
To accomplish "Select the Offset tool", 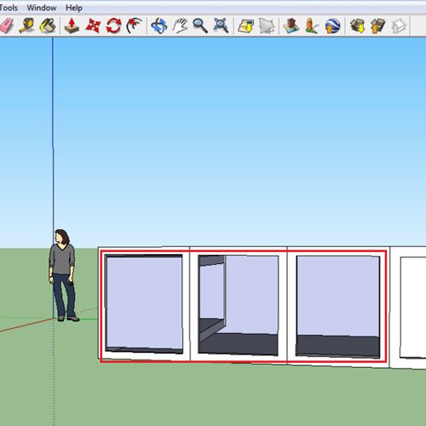I will tap(134, 26).
